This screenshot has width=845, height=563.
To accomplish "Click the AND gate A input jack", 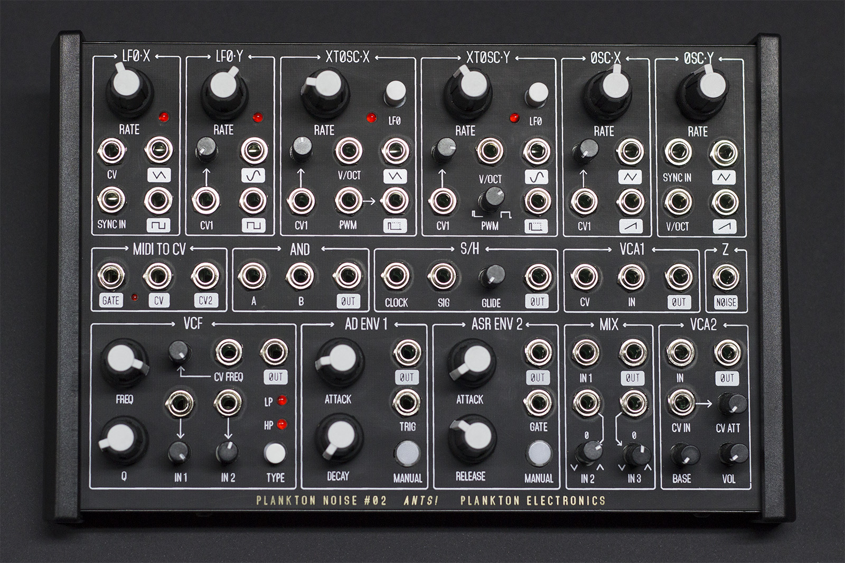I will pos(253,276).
